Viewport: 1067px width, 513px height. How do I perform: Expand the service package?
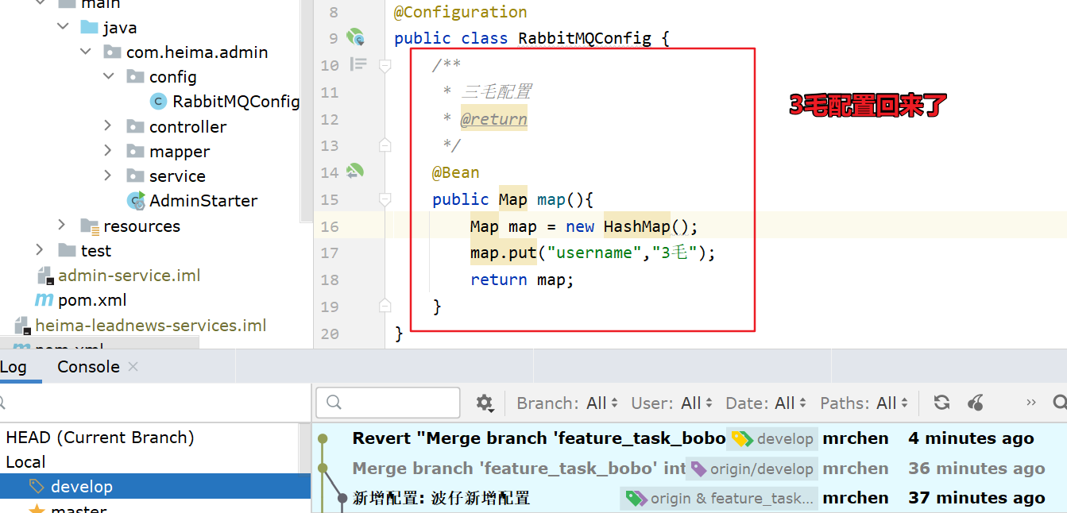109,175
